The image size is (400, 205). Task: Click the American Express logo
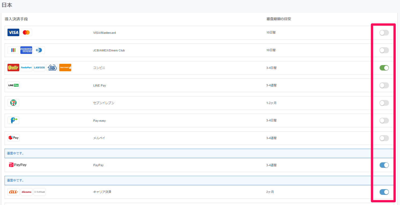[26, 50]
